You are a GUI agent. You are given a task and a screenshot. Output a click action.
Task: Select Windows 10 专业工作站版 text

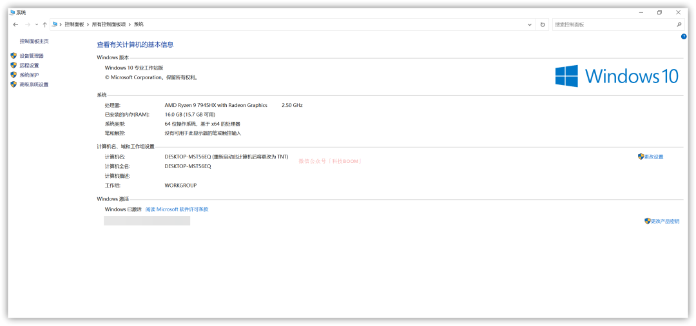coord(134,68)
